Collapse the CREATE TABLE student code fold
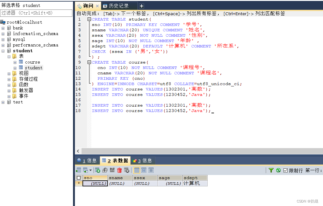Screen dimensions: 323x206 pyautogui.click(x=89, y=19)
